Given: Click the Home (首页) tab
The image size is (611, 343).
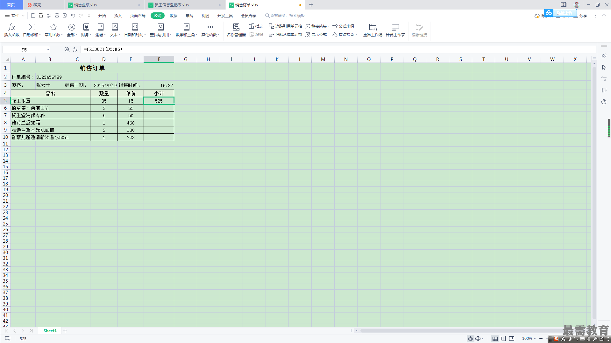Looking at the screenshot, I should pyautogui.click(x=11, y=5).
